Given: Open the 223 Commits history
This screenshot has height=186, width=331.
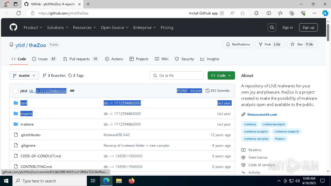Looking at the screenshot, I should [x=217, y=91].
